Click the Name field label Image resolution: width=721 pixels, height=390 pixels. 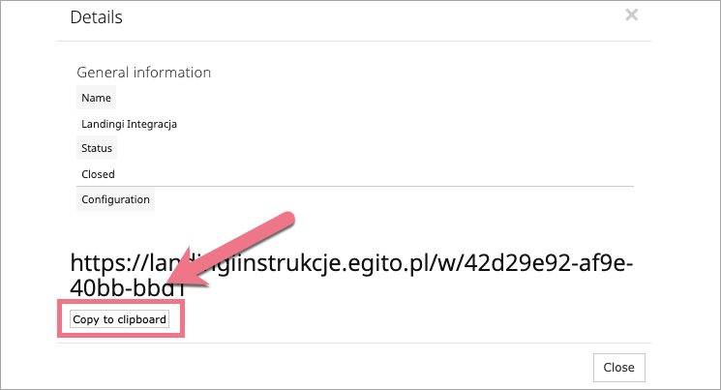click(96, 98)
